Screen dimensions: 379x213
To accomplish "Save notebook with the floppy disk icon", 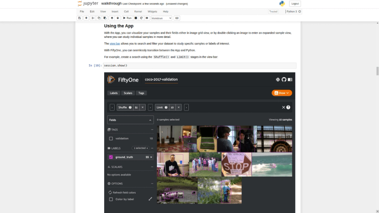I will (79, 18).
